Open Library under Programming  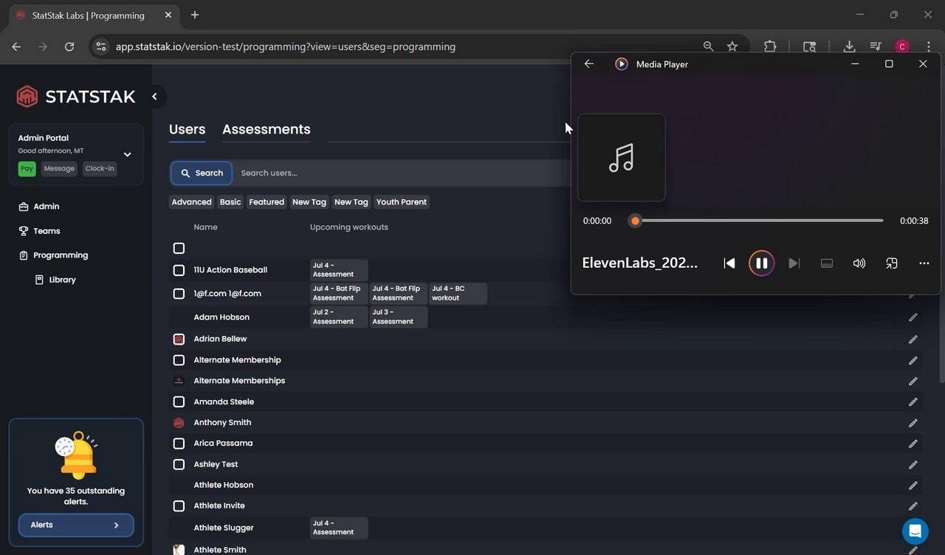click(x=56, y=280)
